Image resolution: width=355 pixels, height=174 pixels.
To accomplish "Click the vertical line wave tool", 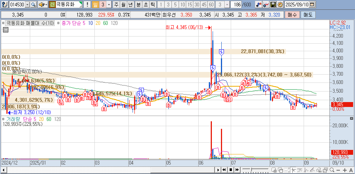I will coord(306,170).
